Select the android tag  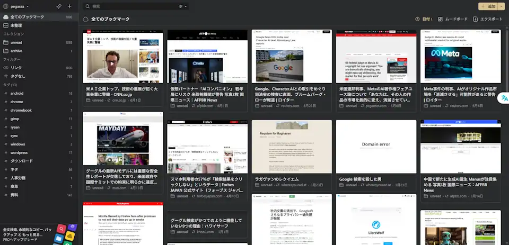tap(39, 93)
